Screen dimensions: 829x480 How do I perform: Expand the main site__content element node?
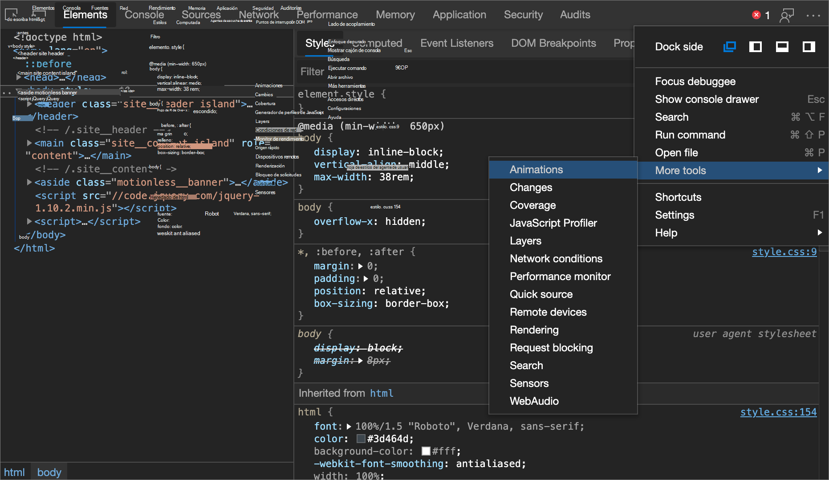[x=29, y=143]
